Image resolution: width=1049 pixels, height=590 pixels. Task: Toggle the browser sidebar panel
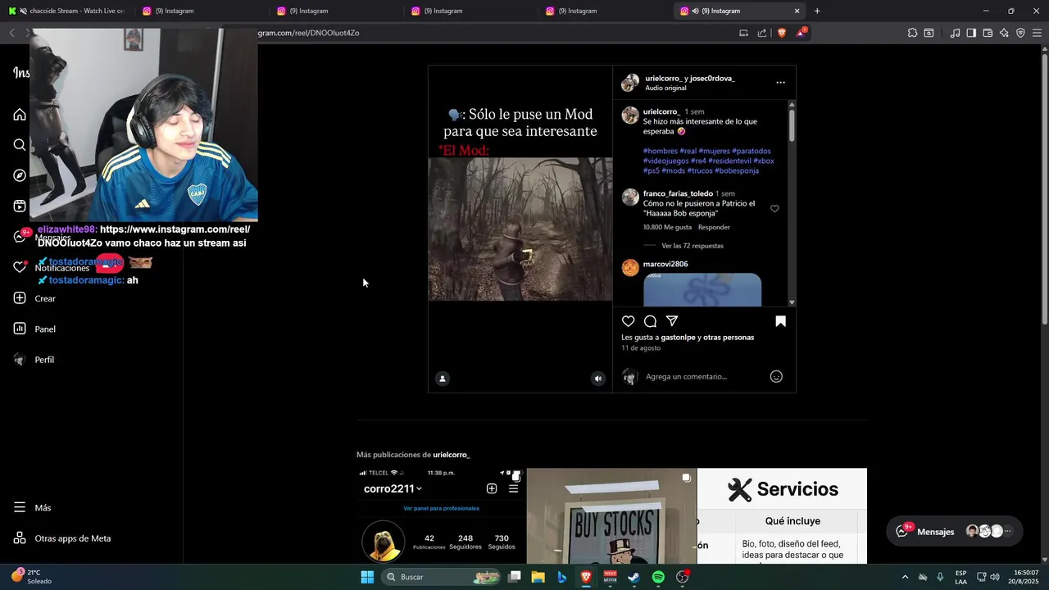[x=971, y=33]
